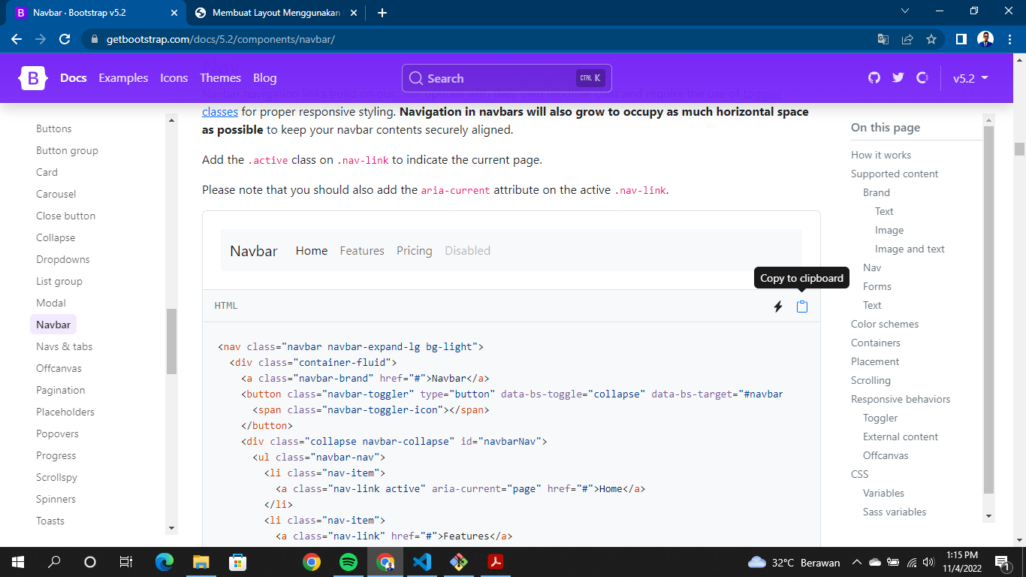This screenshot has width=1026, height=577.
Task: Click the translate page icon
Action: (883, 39)
